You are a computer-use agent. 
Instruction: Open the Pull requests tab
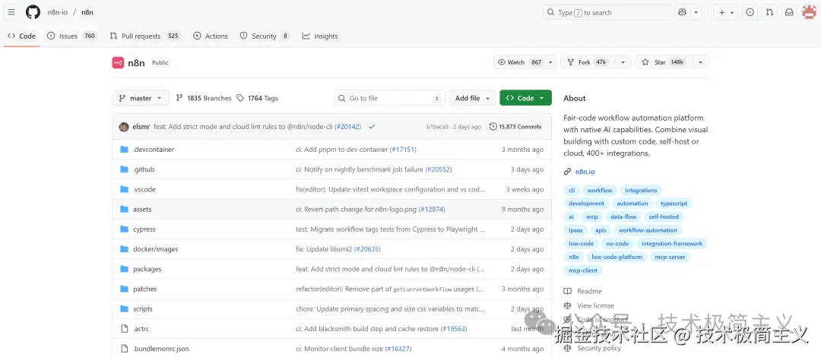point(144,36)
